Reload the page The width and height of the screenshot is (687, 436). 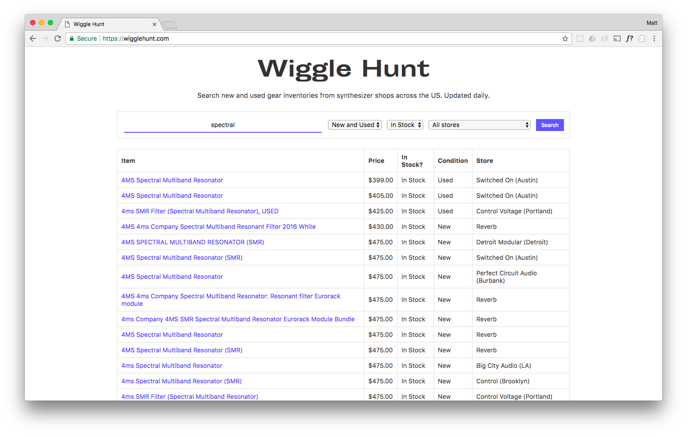point(58,39)
